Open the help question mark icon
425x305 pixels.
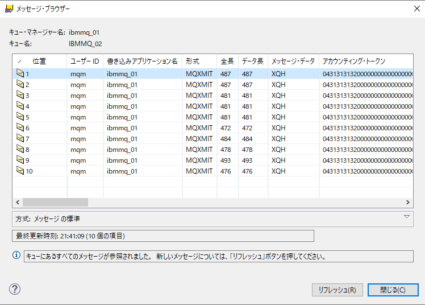[x=15, y=289]
